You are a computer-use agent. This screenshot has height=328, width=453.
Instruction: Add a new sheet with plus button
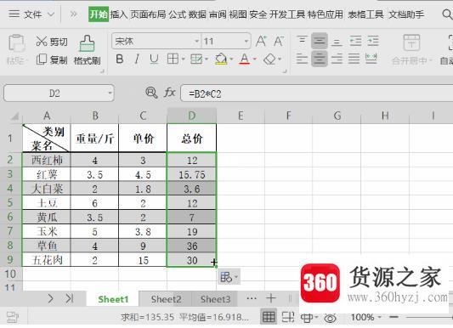pyautogui.click(x=271, y=298)
